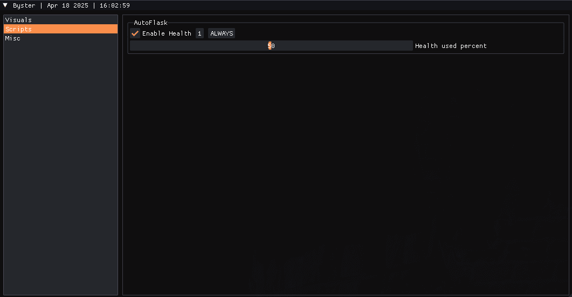This screenshot has width=572, height=297.
Task: Click the 50 value shown in the slider
Action: pos(271,46)
